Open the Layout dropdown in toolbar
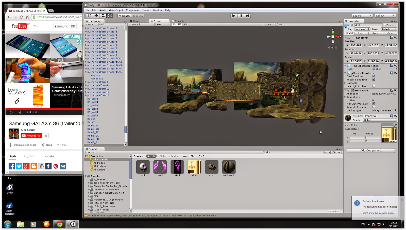The width and height of the screenshot is (406, 230). coord(385,16)
